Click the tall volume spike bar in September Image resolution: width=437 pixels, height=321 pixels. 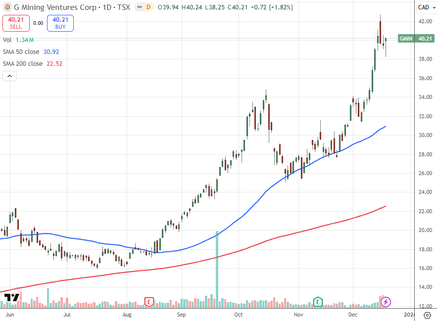point(217,269)
